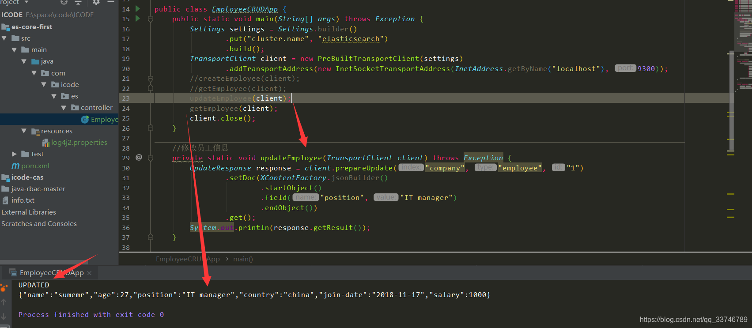
Task: Click the recursive-call @ gutter icon on line 29
Action: coord(139,157)
